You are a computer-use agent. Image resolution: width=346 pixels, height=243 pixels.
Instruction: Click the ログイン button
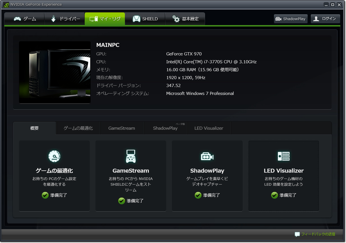click(325, 19)
